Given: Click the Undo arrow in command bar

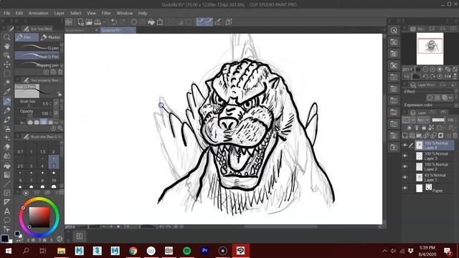Looking at the screenshot, I should pyautogui.click(x=114, y=22).
